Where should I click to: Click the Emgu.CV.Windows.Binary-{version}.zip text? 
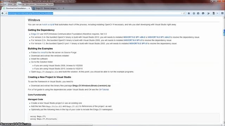pos(91,86)
